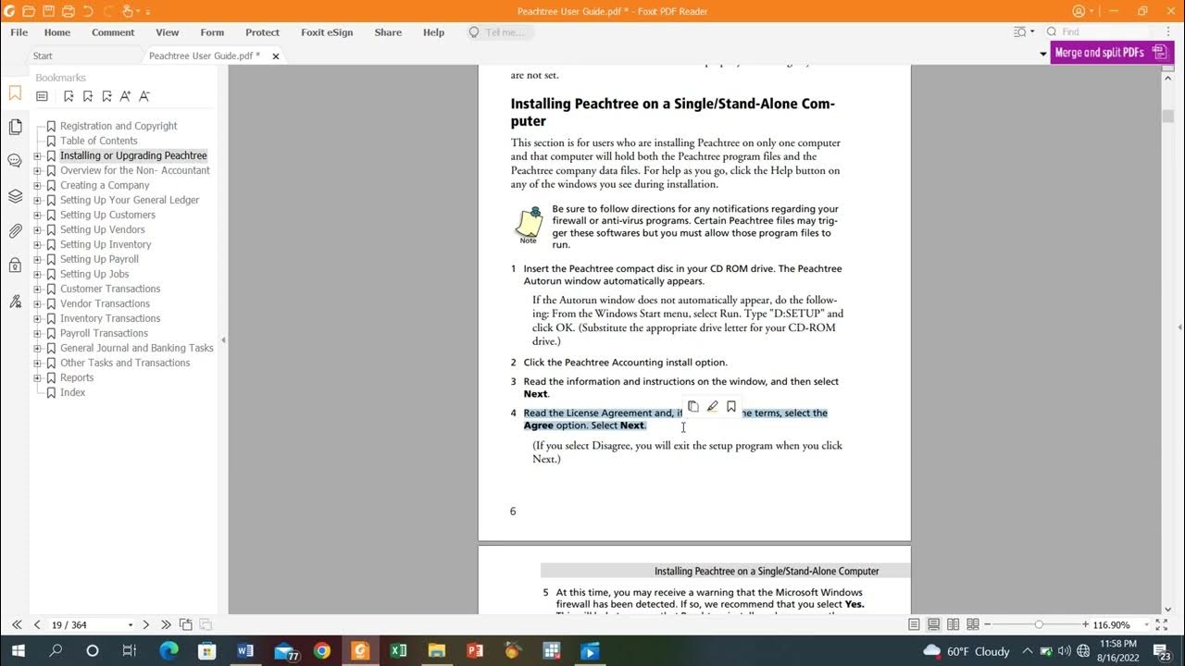This screenshot has height=666, width=1185.
Task: Switch to continuous facing view icon
Action: click(x=972, y=625)
